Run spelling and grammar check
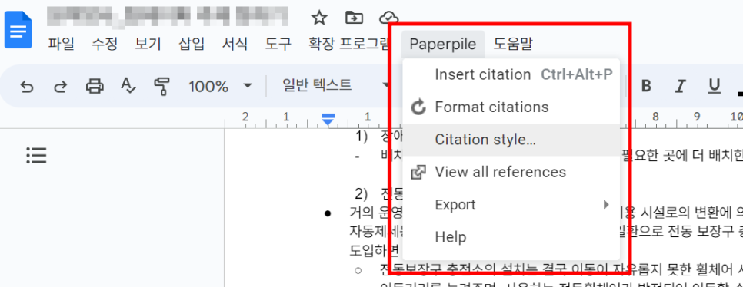Screen dimensions: 743x287 pyautogui.click(x=128, y=86)
